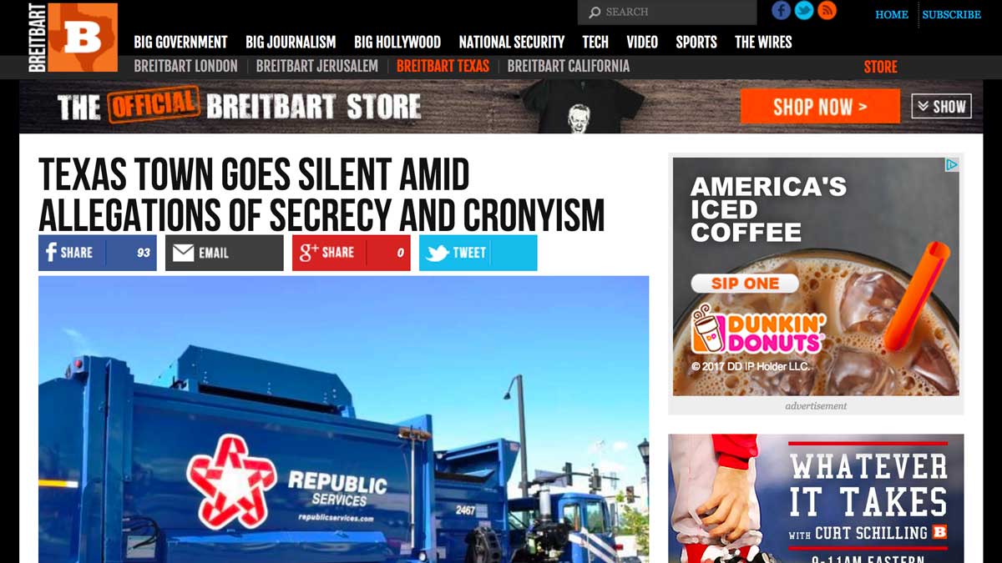The image size is (1002, 563).
Task: Open the Subscribe link
Action: click(x=951, y=14)
